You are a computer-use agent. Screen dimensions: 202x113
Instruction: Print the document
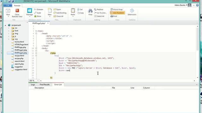[114, 16]
